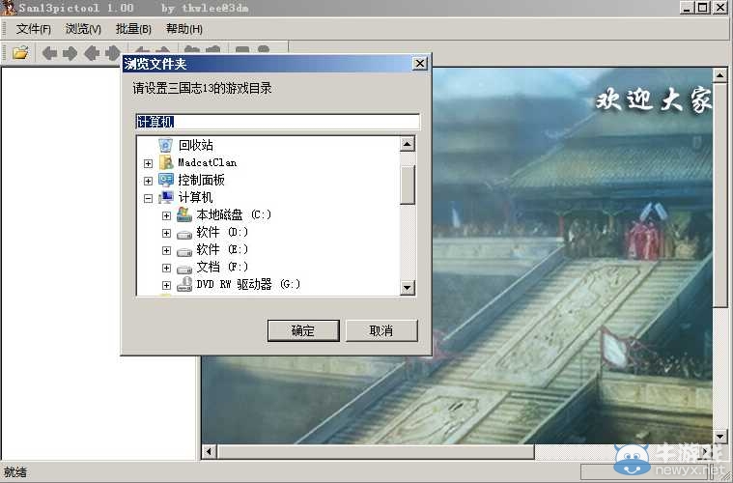Click the folder tree scroll-up arrow

coord(408,145)
